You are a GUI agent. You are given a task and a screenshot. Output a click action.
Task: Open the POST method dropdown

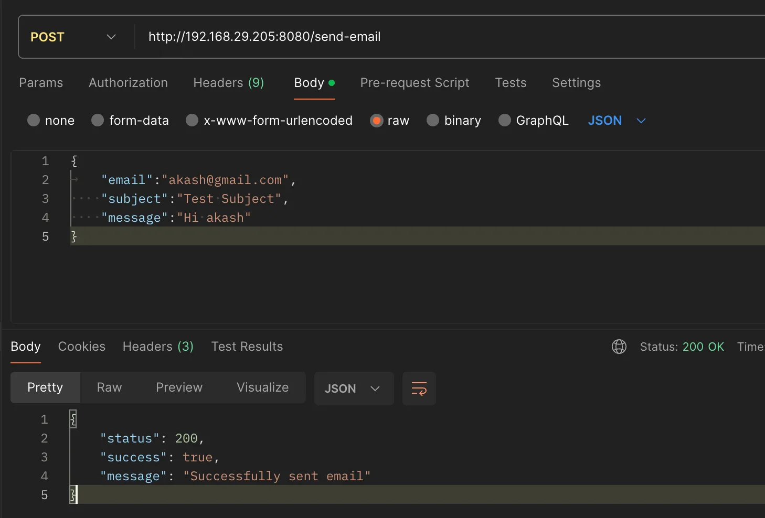[73, 37]
